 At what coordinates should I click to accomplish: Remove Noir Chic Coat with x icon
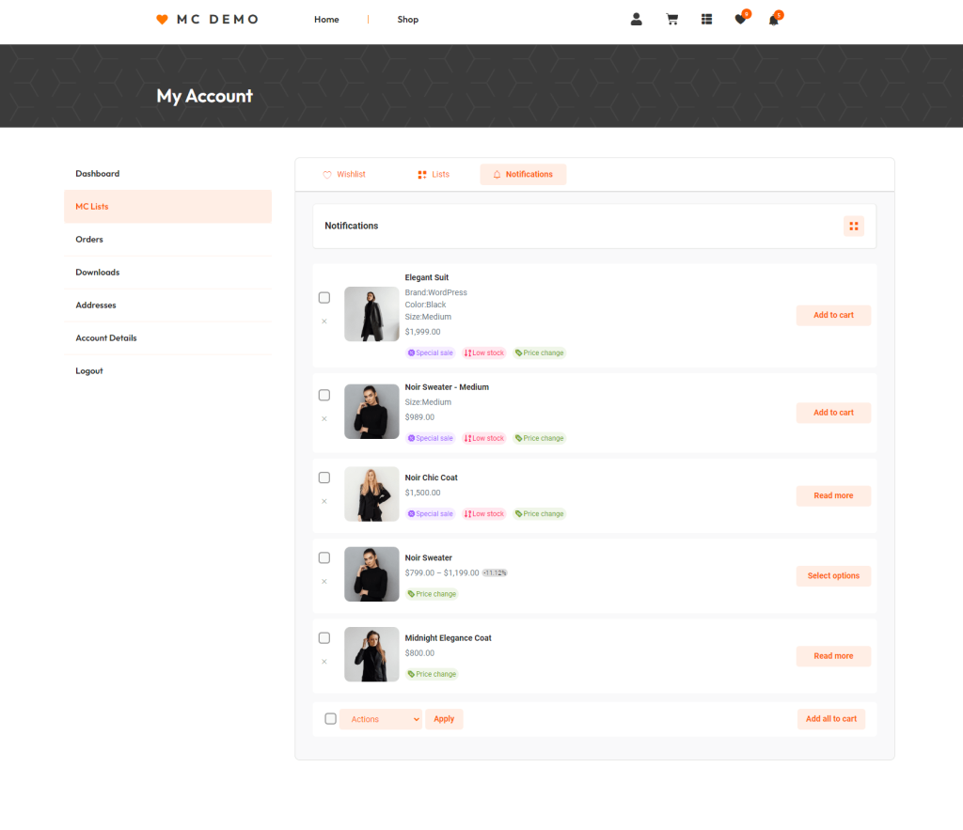tap(324, 501)
